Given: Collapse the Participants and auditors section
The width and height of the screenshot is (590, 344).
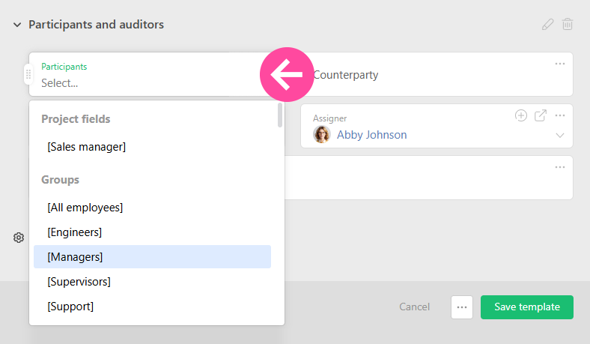Looking at the screenshot, I should tap(17, 25).
